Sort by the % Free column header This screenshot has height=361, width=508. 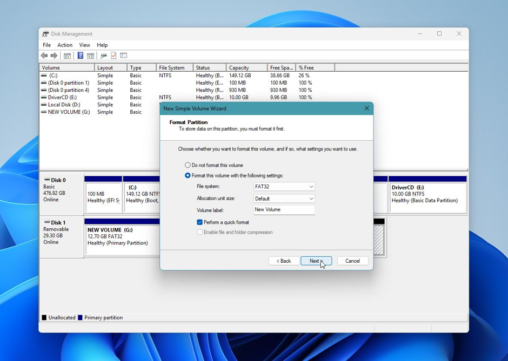(x=315, y=67)
